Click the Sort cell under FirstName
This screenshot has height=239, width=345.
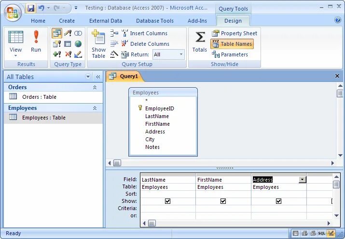click(x=223, y=194)
